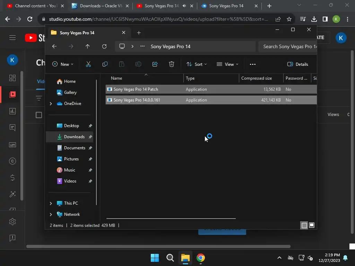Open YouTube Studio Settings gear icon

[x=12, y=222]
